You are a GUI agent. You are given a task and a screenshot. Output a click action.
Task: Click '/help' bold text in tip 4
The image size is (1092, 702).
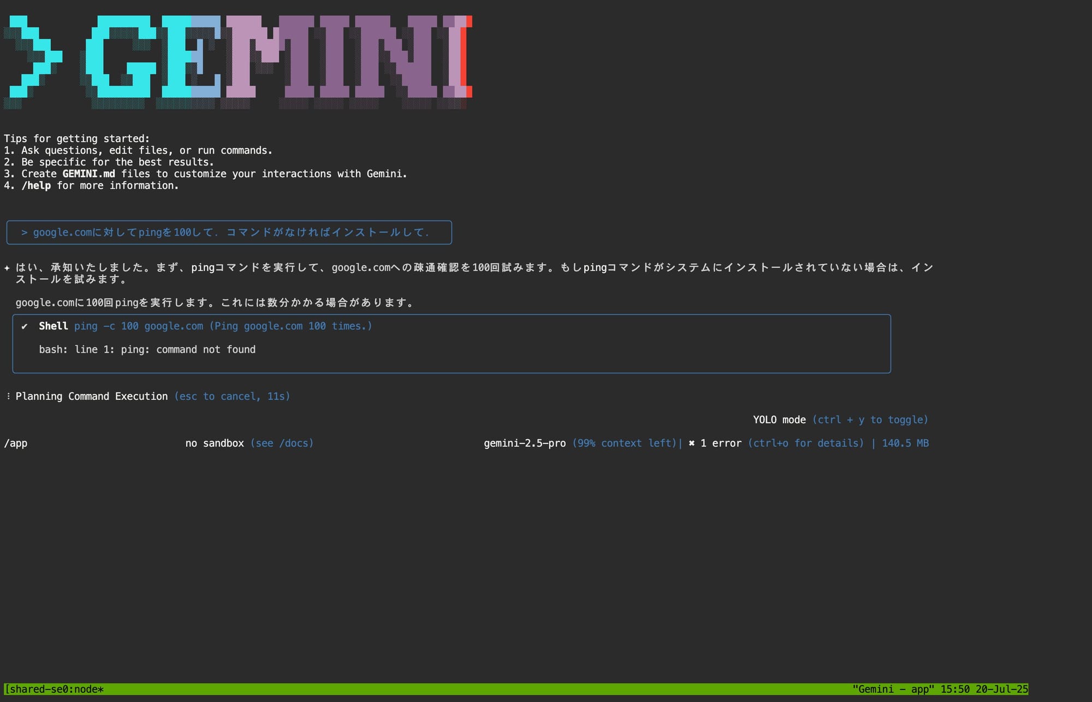[x=36, y=186]
